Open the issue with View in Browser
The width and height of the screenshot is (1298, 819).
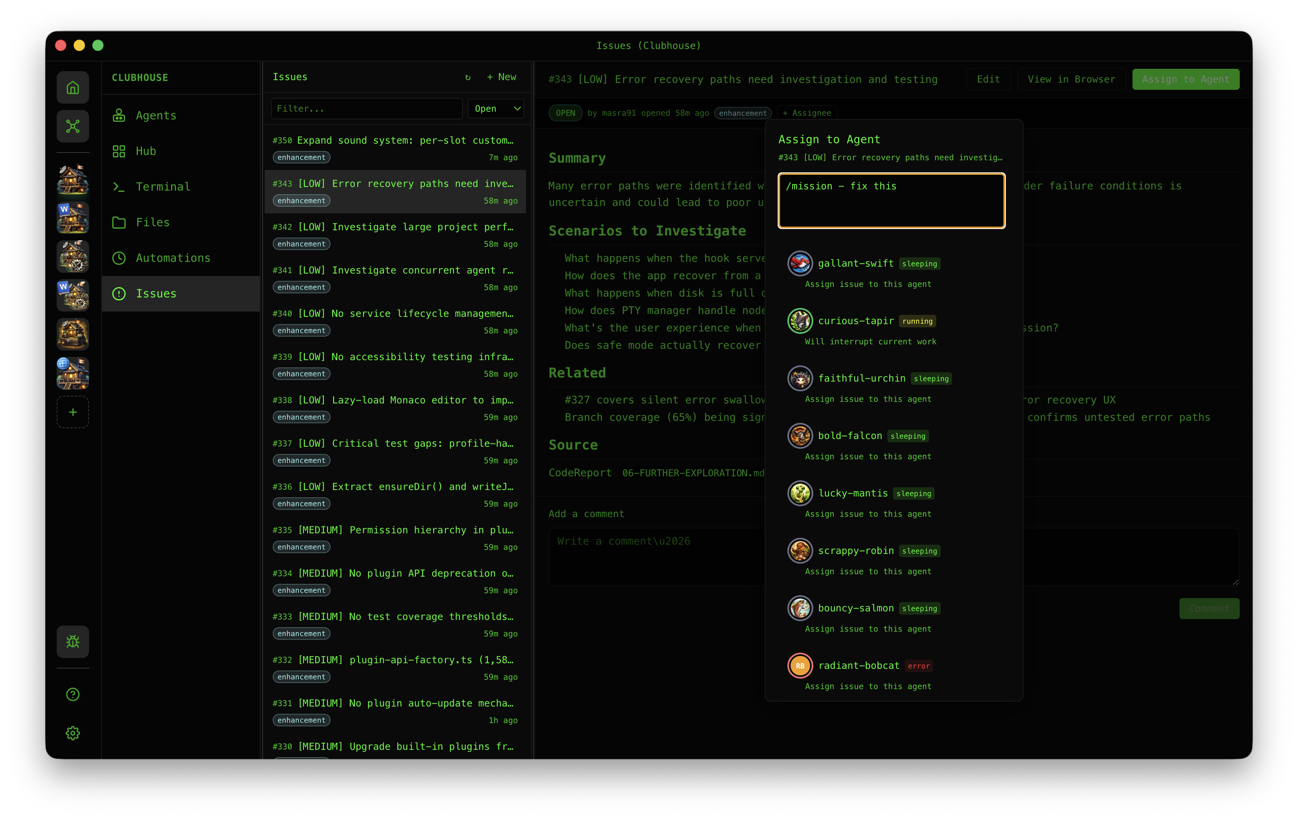click(1071, 79)
